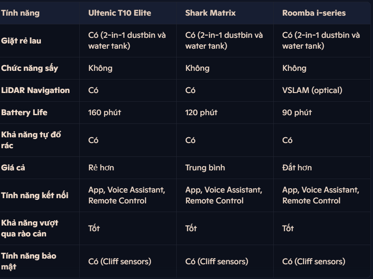
Task: Click the 120 phút cell
Action: (x=201, y=113)
